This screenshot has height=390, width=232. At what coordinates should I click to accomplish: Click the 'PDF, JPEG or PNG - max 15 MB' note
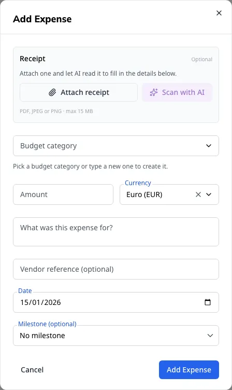(56, 111)
